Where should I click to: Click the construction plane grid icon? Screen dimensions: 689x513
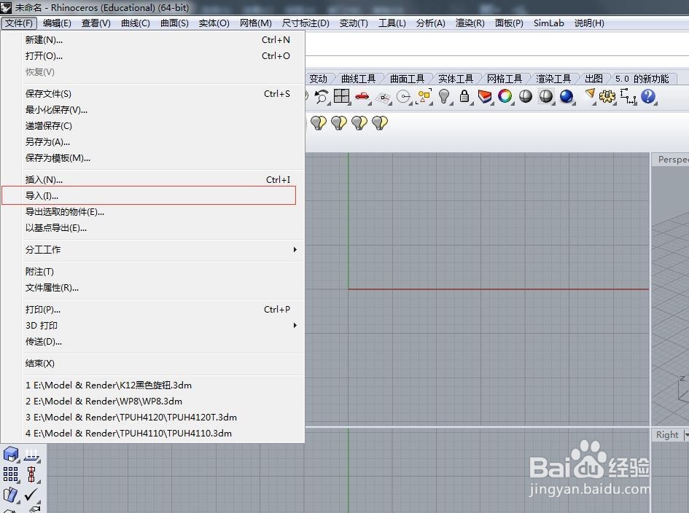(x=384, y=97)
